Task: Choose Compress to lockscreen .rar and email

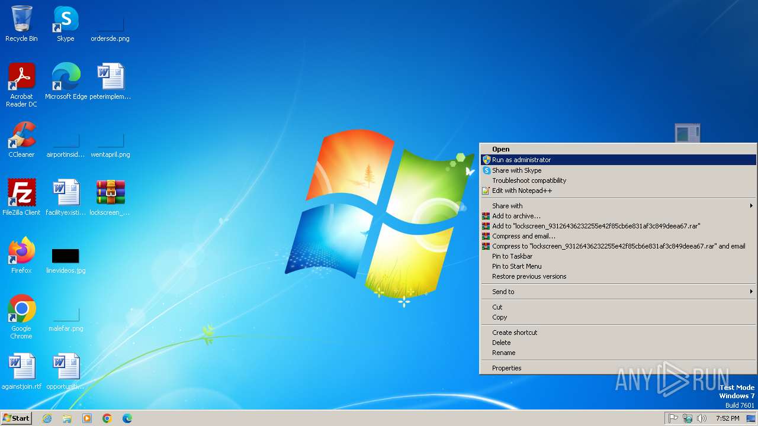Action: [x=618, y=246]
